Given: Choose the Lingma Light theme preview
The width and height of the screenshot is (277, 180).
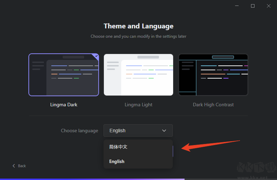Looking at the screenshot, I should click(138, 75).
